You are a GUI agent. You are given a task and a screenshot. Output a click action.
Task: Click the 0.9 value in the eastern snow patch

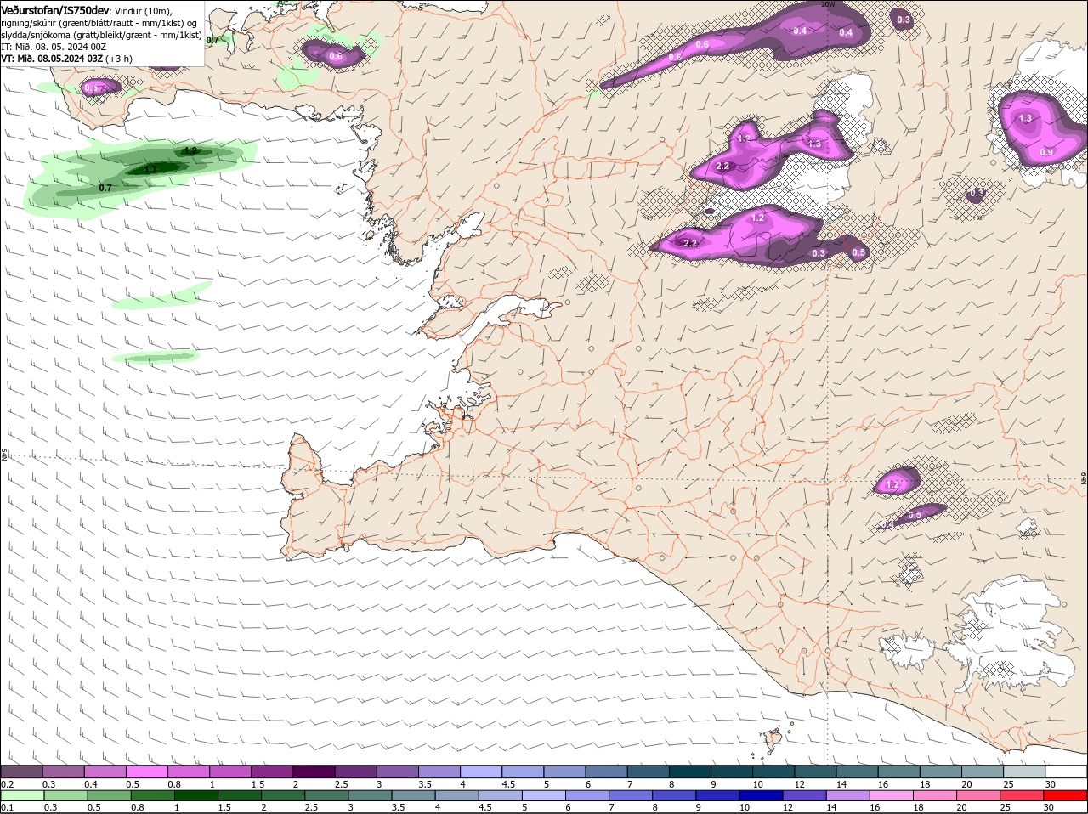pos(1046,152)
